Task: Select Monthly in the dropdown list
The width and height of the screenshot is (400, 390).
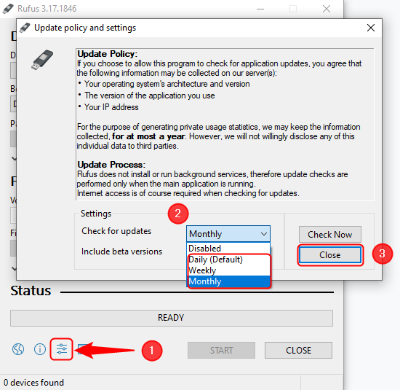Action: [228, 281]
